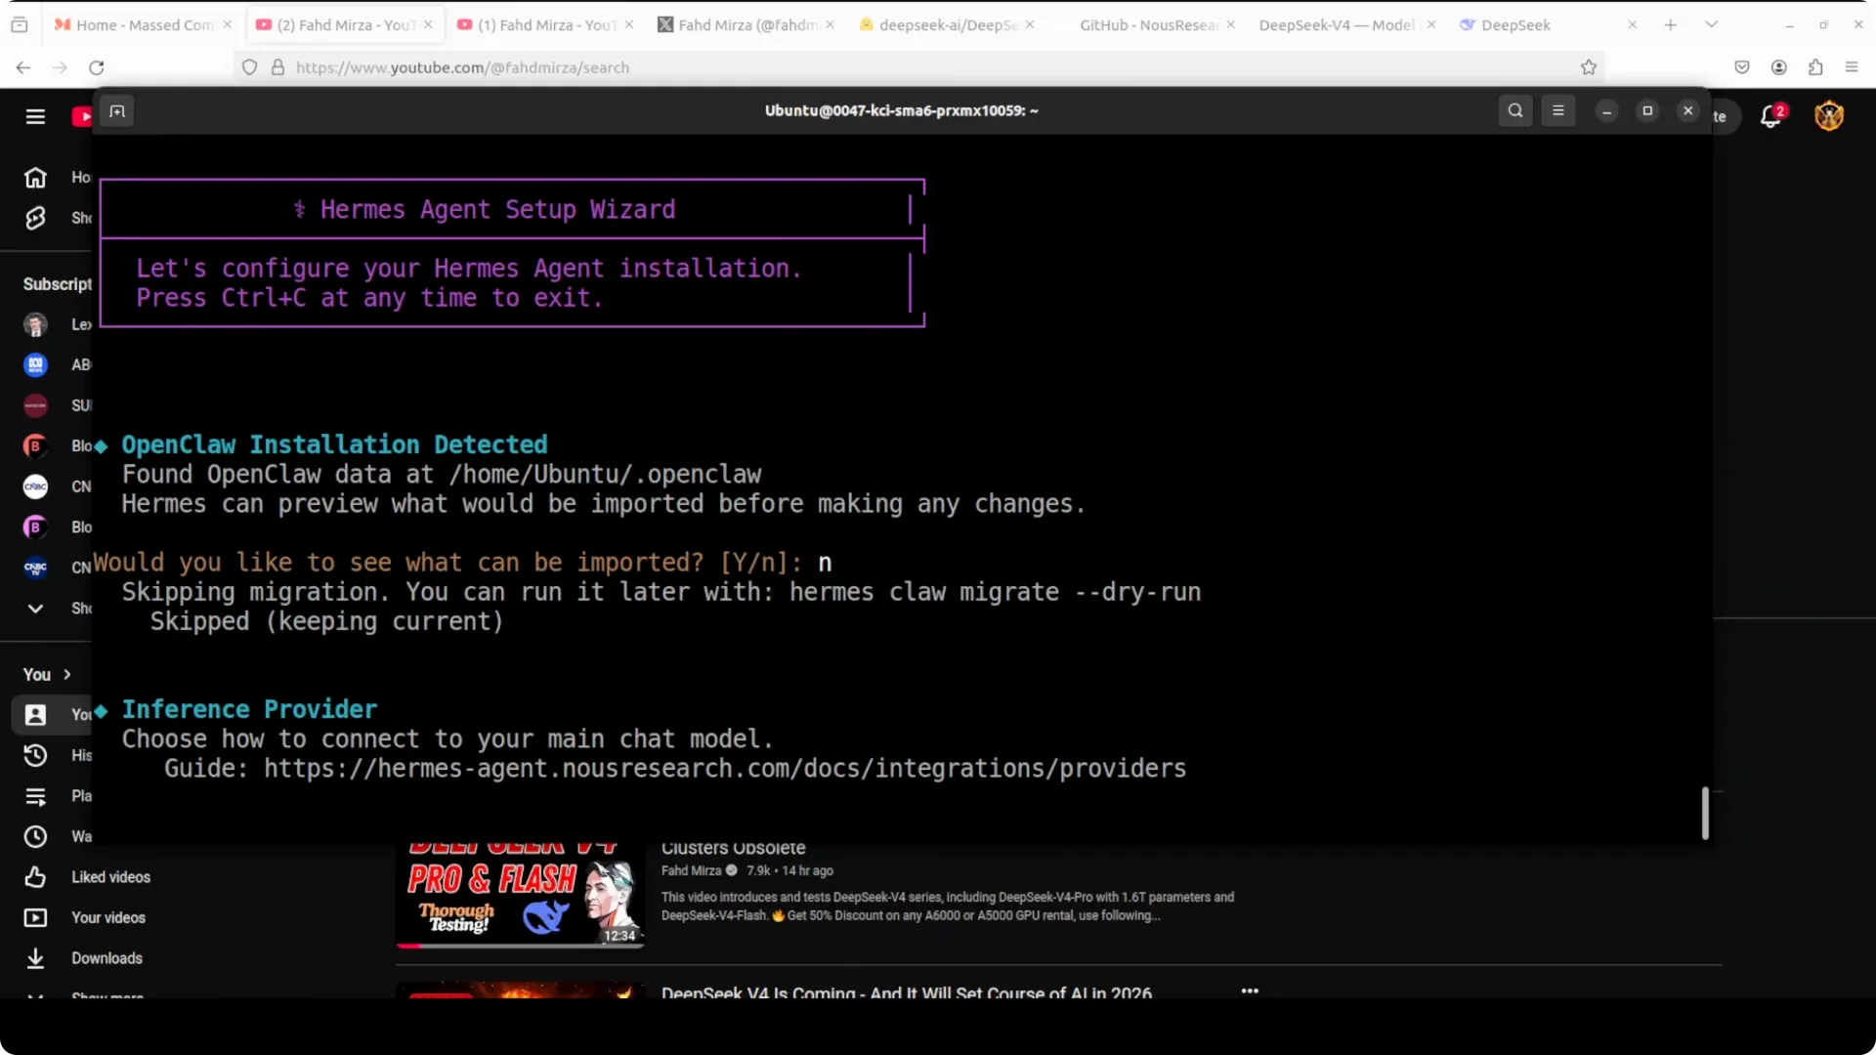Open the Firefox account icon
The width and height of the screenshot is (1876, 1055).
(x=1779, y=67)
